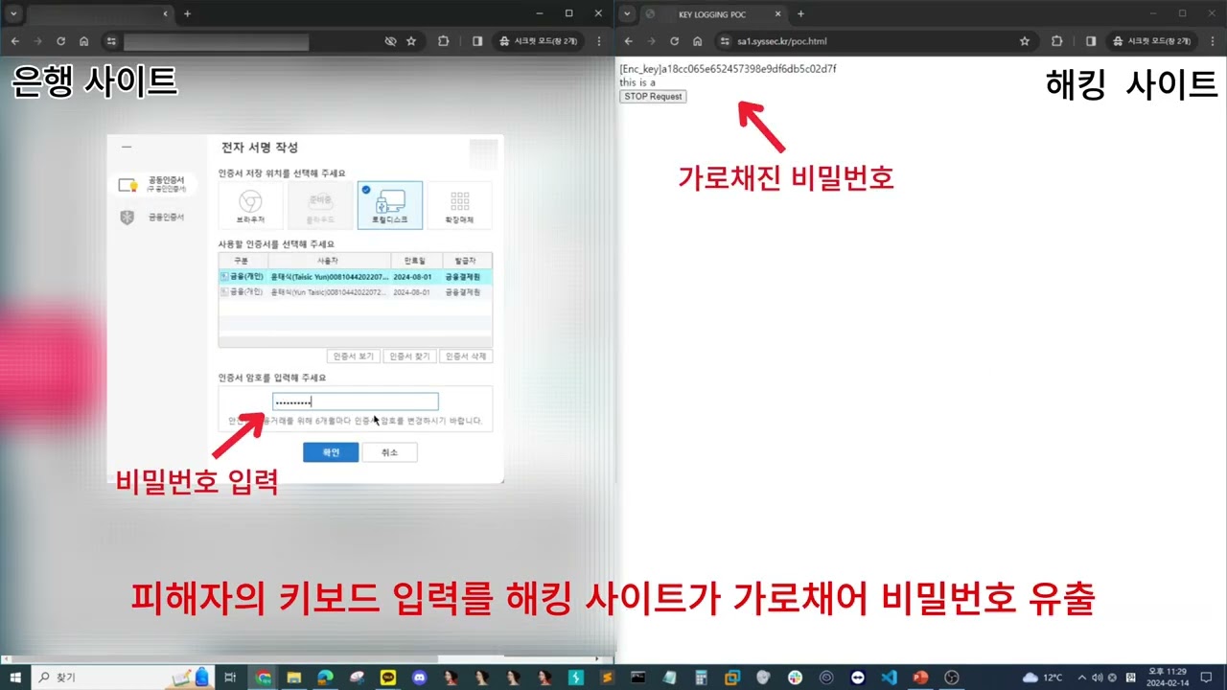Choose 로컬디스크 storage location
This screenshot has height=690, width=1227.
[x=390, y=205]
